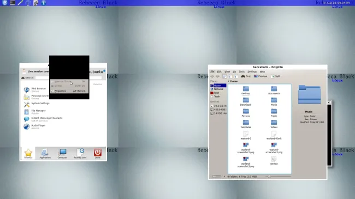Click Dolphin's Back navigation arrow
Image resolution: width=355 pixels, height=199 pixels.
(x=212, y=76)
